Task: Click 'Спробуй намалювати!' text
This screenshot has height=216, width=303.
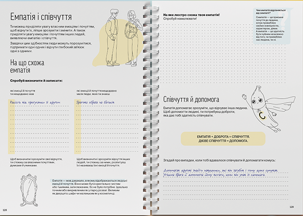Action: [180, 19]
